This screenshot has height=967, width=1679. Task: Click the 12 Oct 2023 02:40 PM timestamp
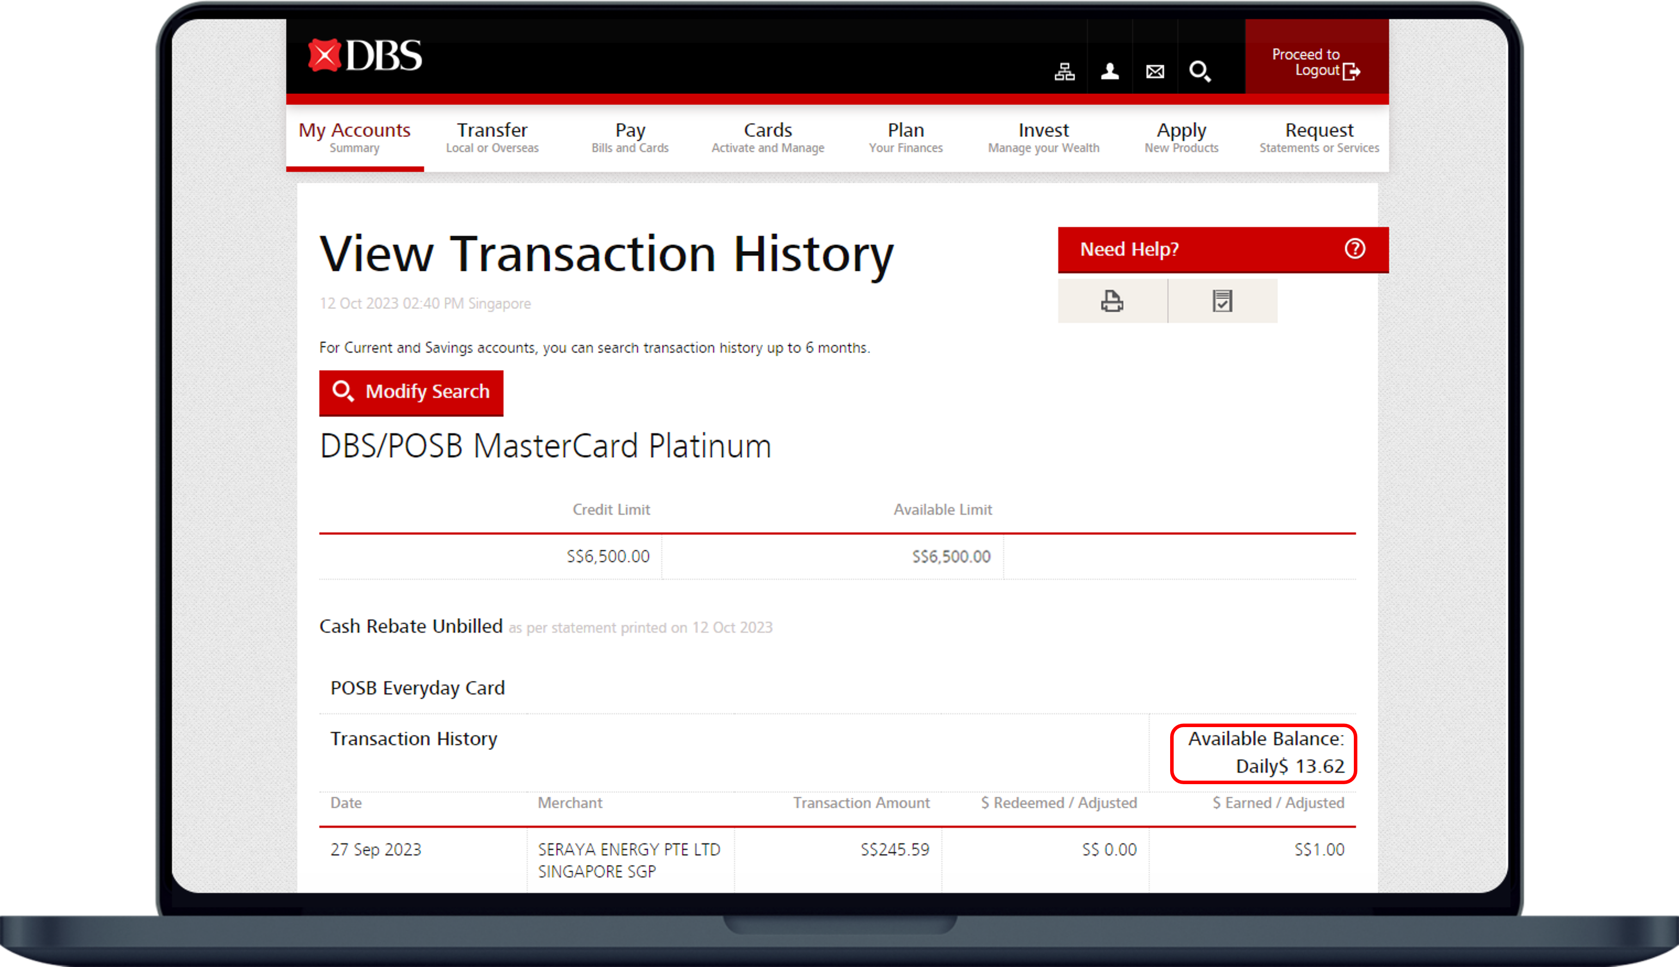tap(425, 304)
